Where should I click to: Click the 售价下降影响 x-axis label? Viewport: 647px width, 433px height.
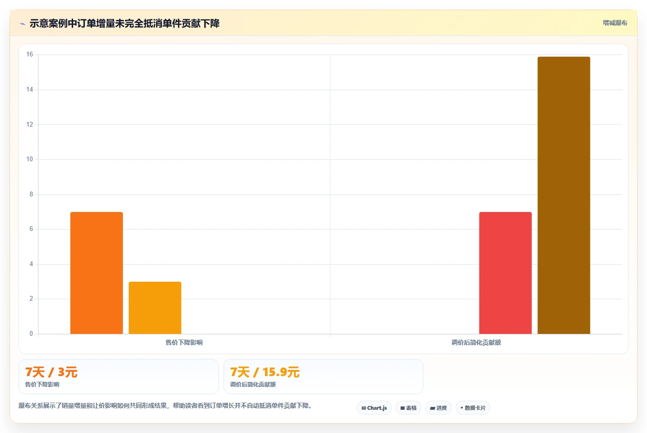184,342
